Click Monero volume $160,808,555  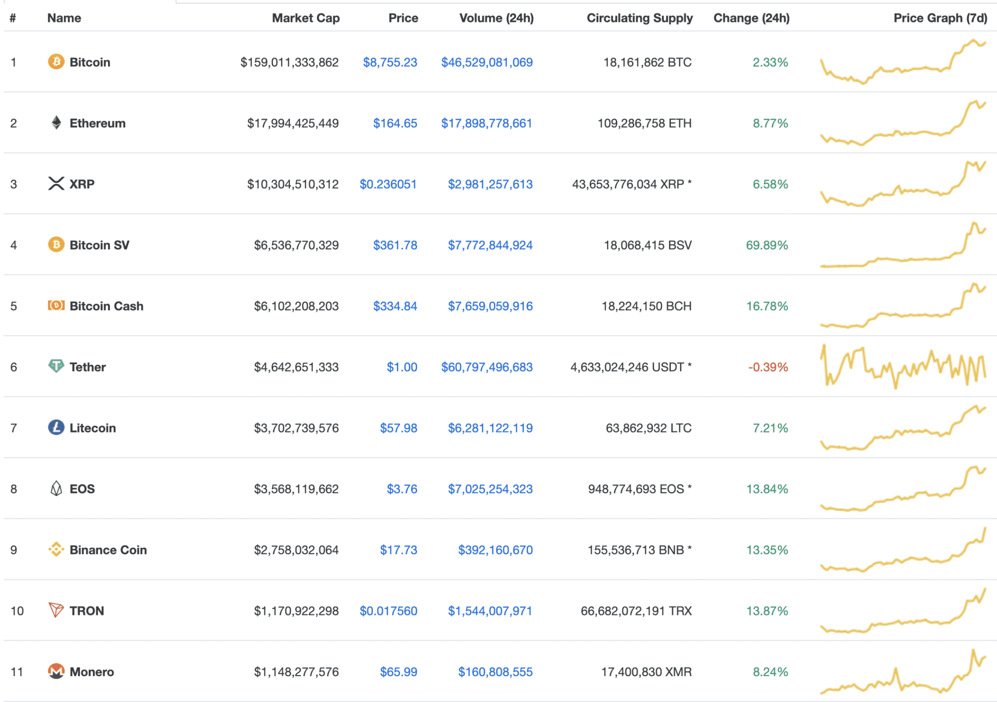pos(495,672)
